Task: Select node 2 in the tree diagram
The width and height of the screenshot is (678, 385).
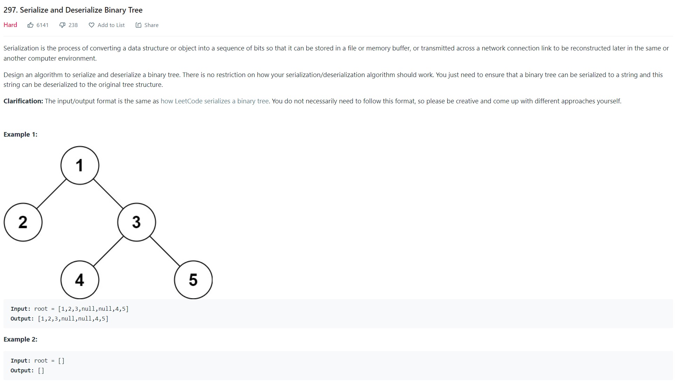Action: (23, 222)
